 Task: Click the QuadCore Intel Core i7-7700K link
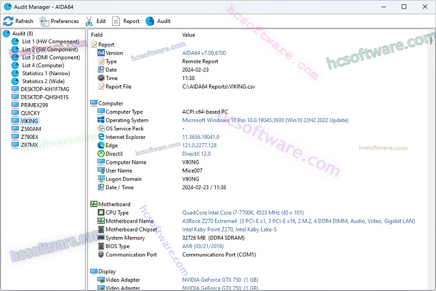click(x=243, y=212)
